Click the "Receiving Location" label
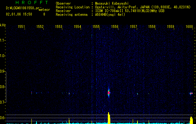 point(73,7)
